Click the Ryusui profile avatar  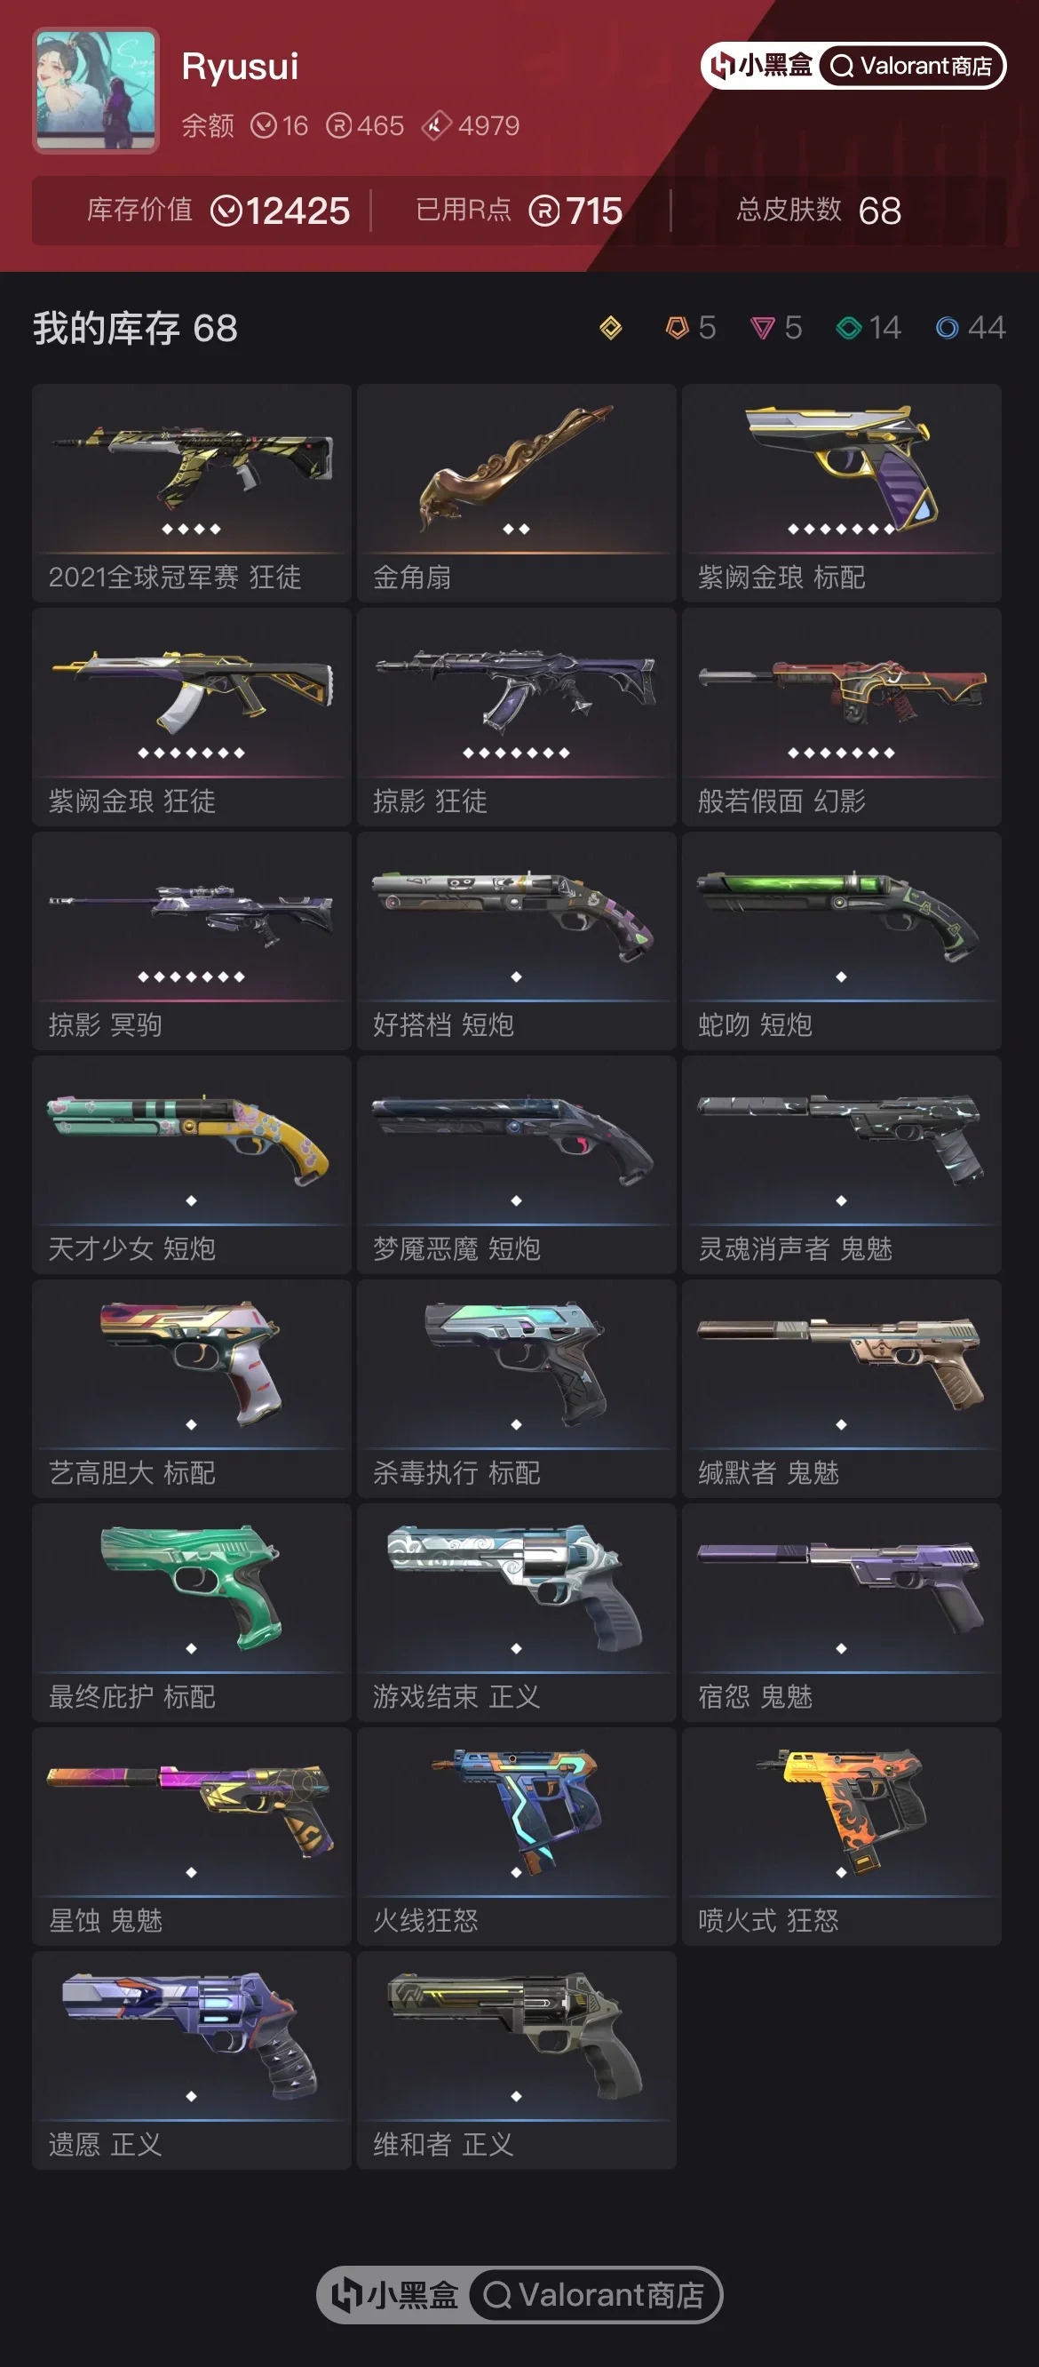coord(97,90)
